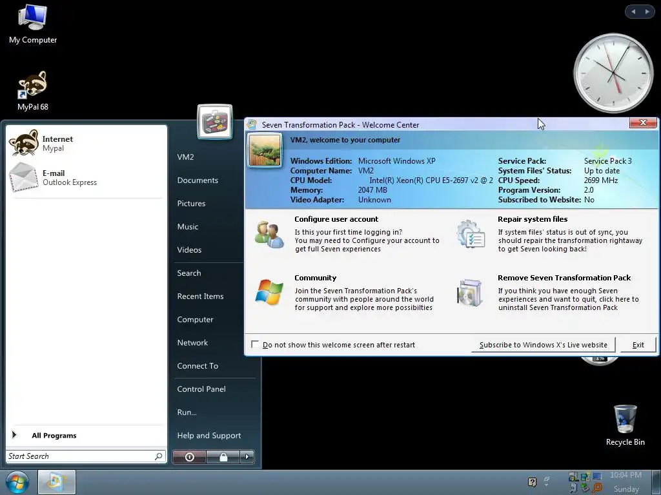Select Run... in Start menu
Screen dimensions: 661x495
[x=187, y=412]
